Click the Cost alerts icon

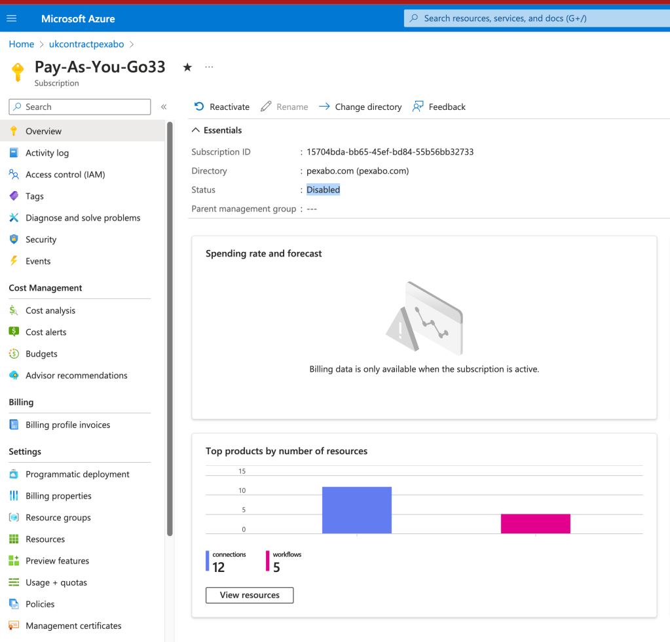pyautogui.click(x=14, y=332)
